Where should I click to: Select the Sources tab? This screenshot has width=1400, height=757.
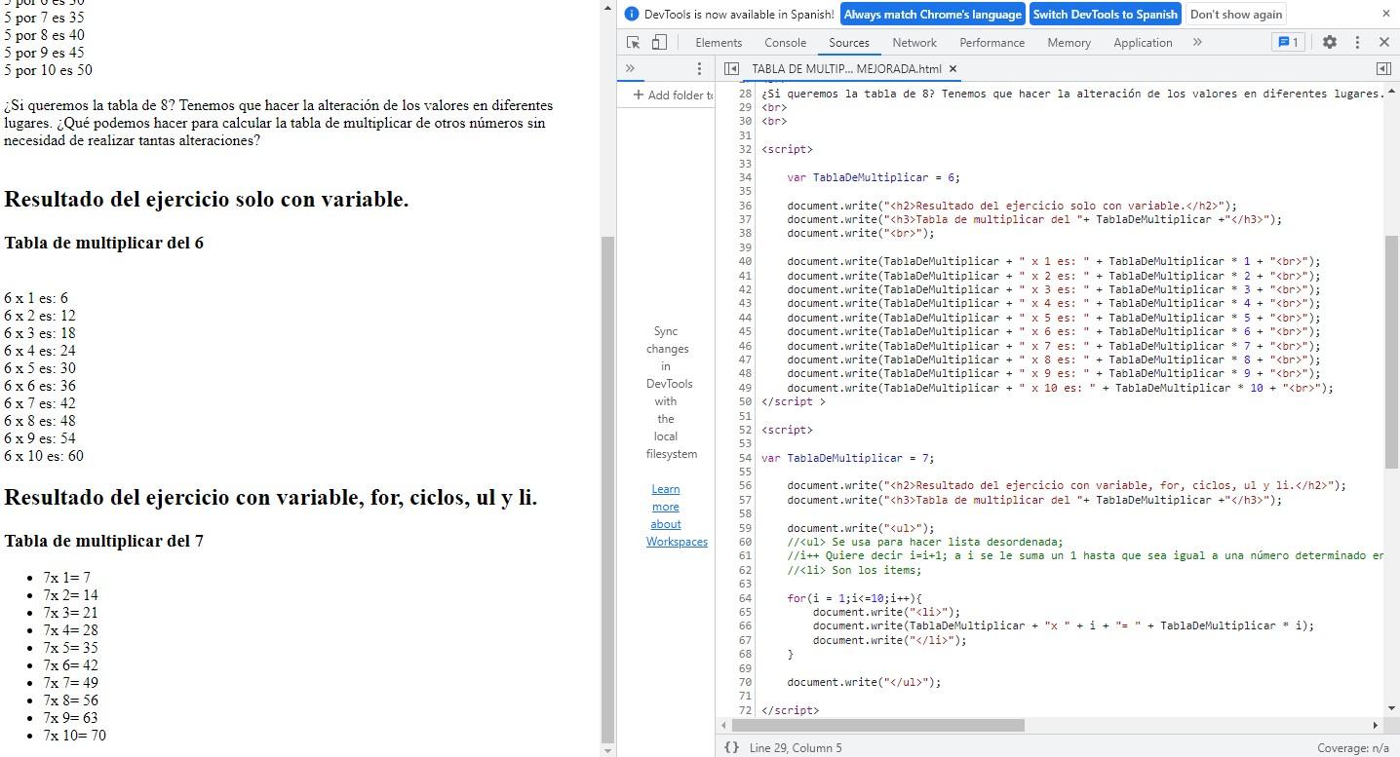click(848, 42)
